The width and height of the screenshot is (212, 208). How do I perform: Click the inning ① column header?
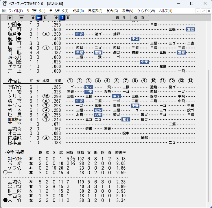(x=70, y=81)
